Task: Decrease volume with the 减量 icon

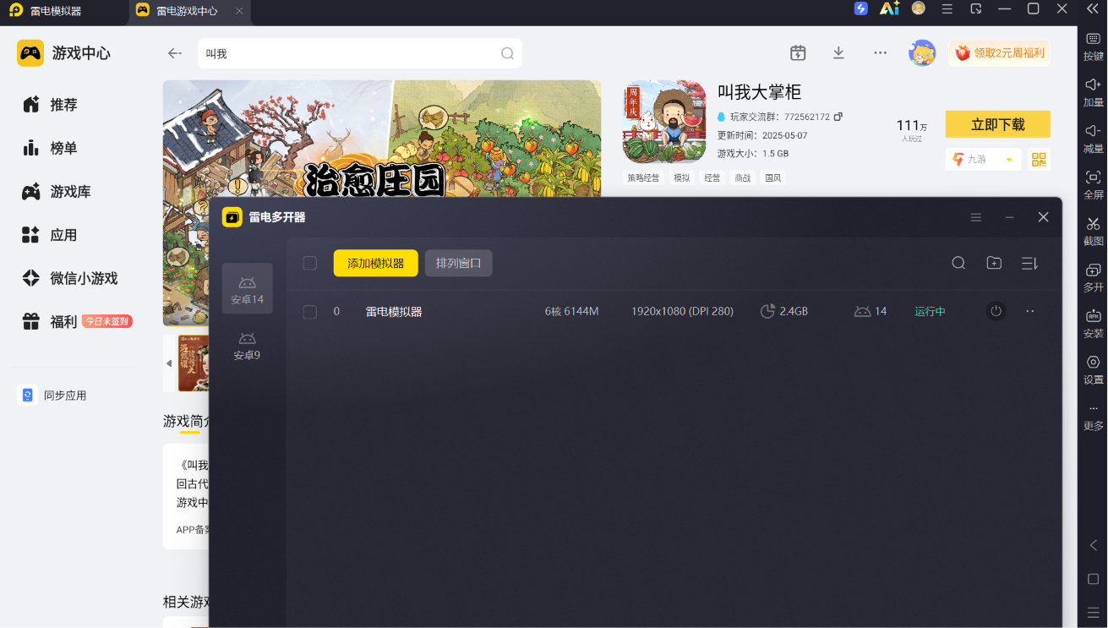Action: point(1094,139)
